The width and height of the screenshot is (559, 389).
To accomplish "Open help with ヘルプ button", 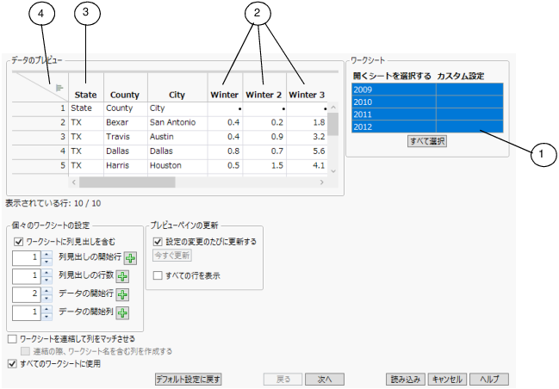I will (489, 379).
